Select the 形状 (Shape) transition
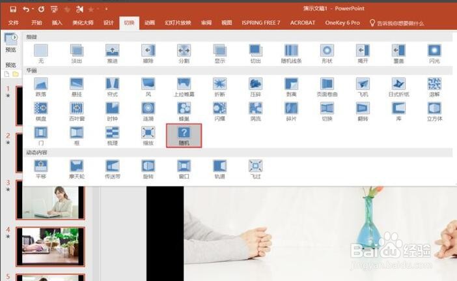The width and height of the screenshot is (457, 281). (327, 54)
